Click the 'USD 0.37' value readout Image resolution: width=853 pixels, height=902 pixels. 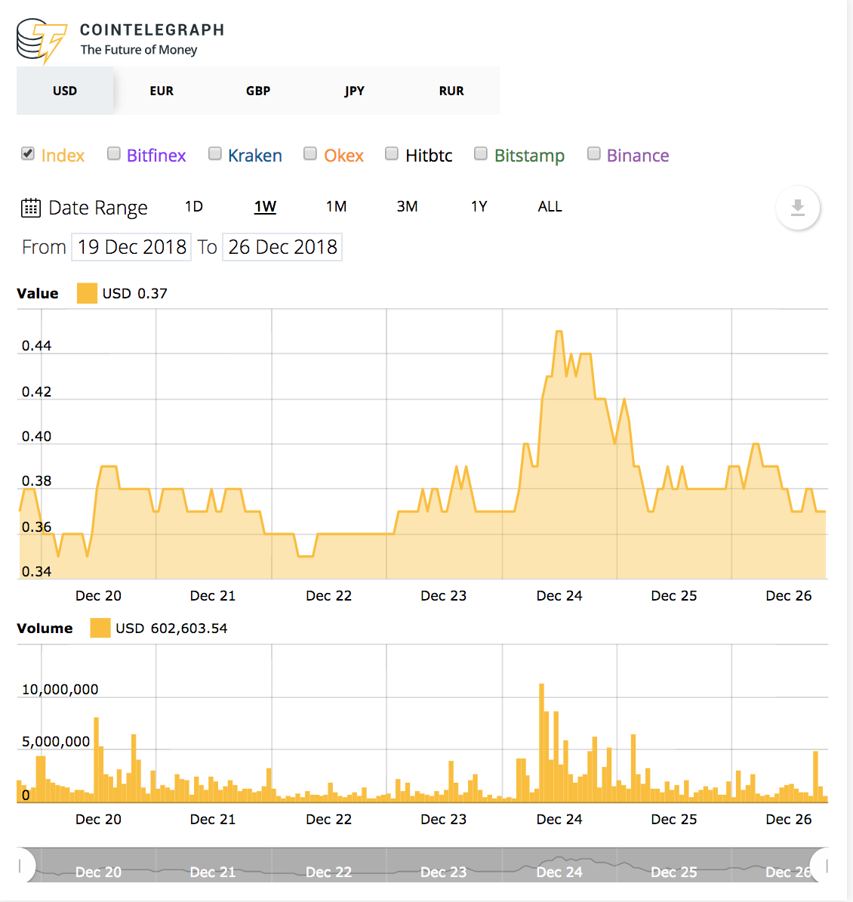tap(135, 293)
